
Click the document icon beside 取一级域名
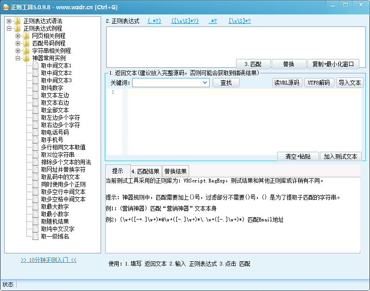35,236
